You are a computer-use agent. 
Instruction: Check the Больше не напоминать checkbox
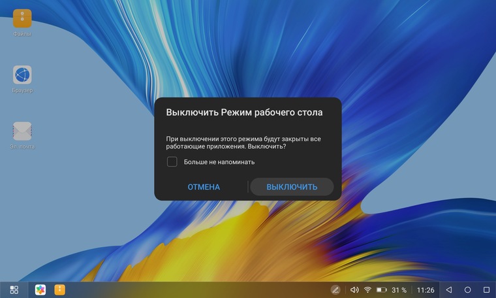tap(172, 161)
